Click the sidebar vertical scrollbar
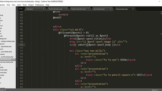 pyautogui.click(x=17, y=37)
